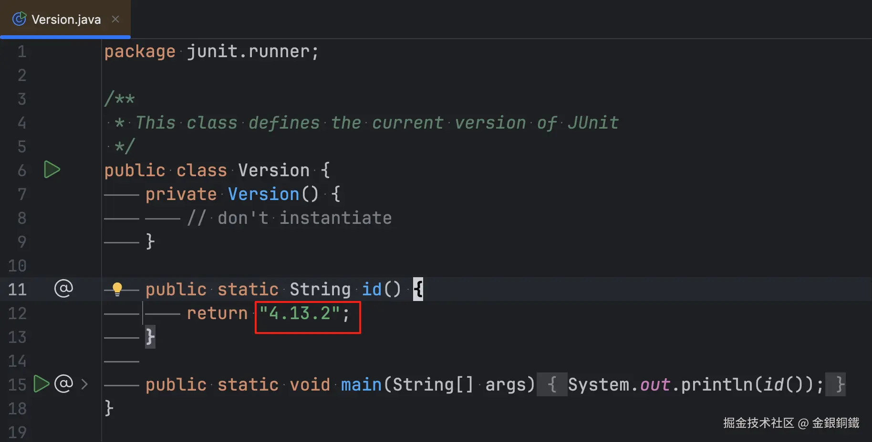Click line number 11 in the gutter

[x=17, y=289]
